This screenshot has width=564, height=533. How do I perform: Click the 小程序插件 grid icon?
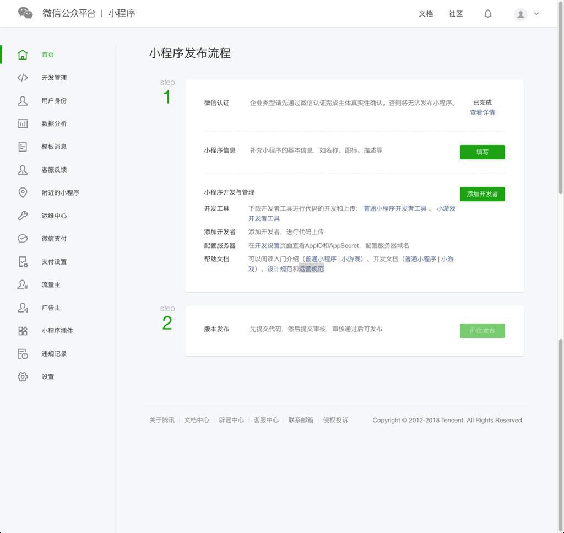[23, 331]
